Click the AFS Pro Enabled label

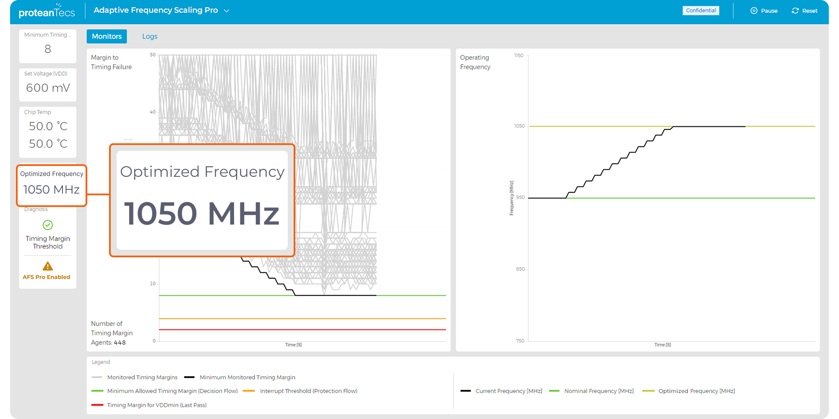47,277
